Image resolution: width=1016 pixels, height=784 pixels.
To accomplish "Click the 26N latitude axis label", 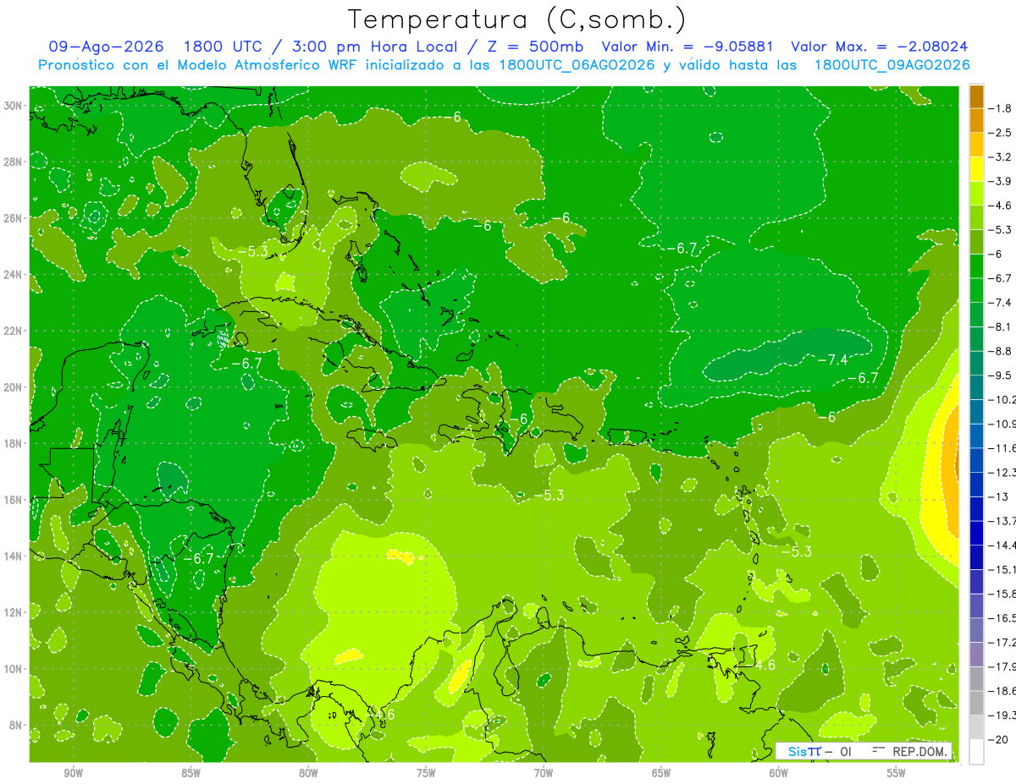I will (x=14, y=217).
